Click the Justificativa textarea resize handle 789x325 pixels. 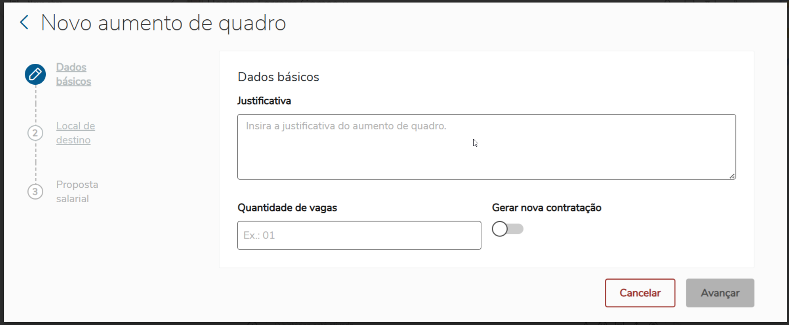[732, 176]
